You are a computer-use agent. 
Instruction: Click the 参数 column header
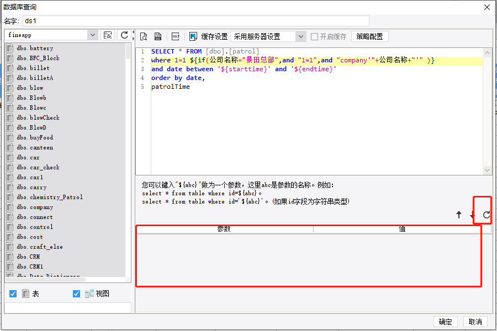click(x=225, y=229)
